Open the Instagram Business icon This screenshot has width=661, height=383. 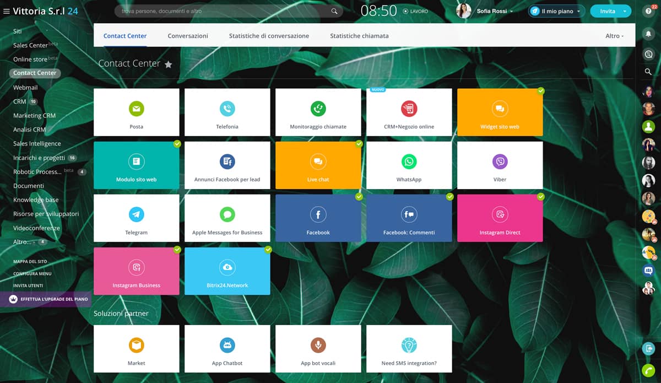(136, 267)
